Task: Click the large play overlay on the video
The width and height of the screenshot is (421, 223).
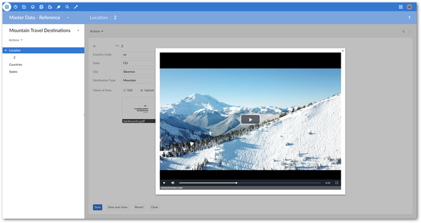Action: point(250,120)
